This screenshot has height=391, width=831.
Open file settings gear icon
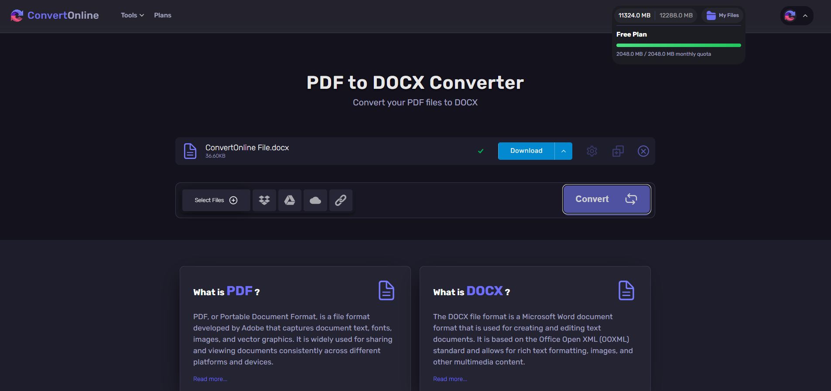tap(592, 151)
